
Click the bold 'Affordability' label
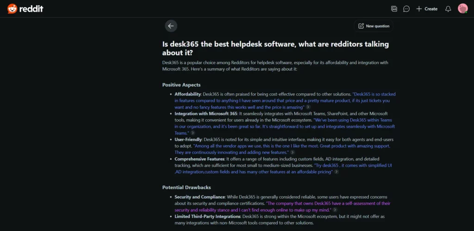pyautogui.click(x=188, y=94)
